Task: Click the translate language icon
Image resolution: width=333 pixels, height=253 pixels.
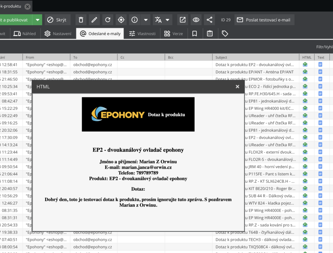Action: 158,20
